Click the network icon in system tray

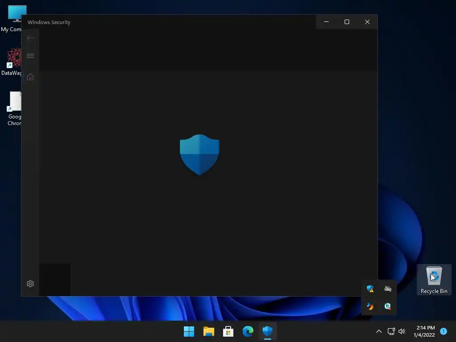(x=391, y=331)
